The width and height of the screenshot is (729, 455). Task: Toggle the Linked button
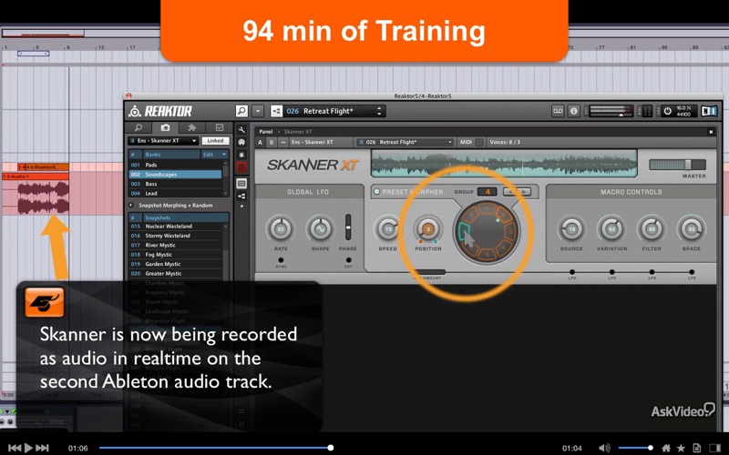[215, 141]
